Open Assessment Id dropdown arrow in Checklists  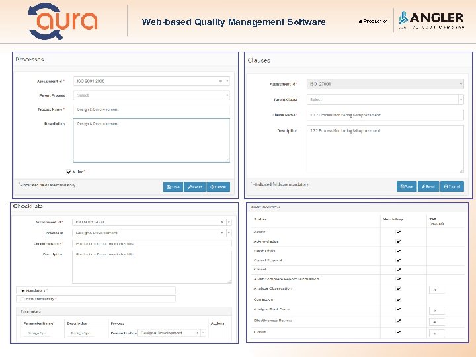pos(229,223)
